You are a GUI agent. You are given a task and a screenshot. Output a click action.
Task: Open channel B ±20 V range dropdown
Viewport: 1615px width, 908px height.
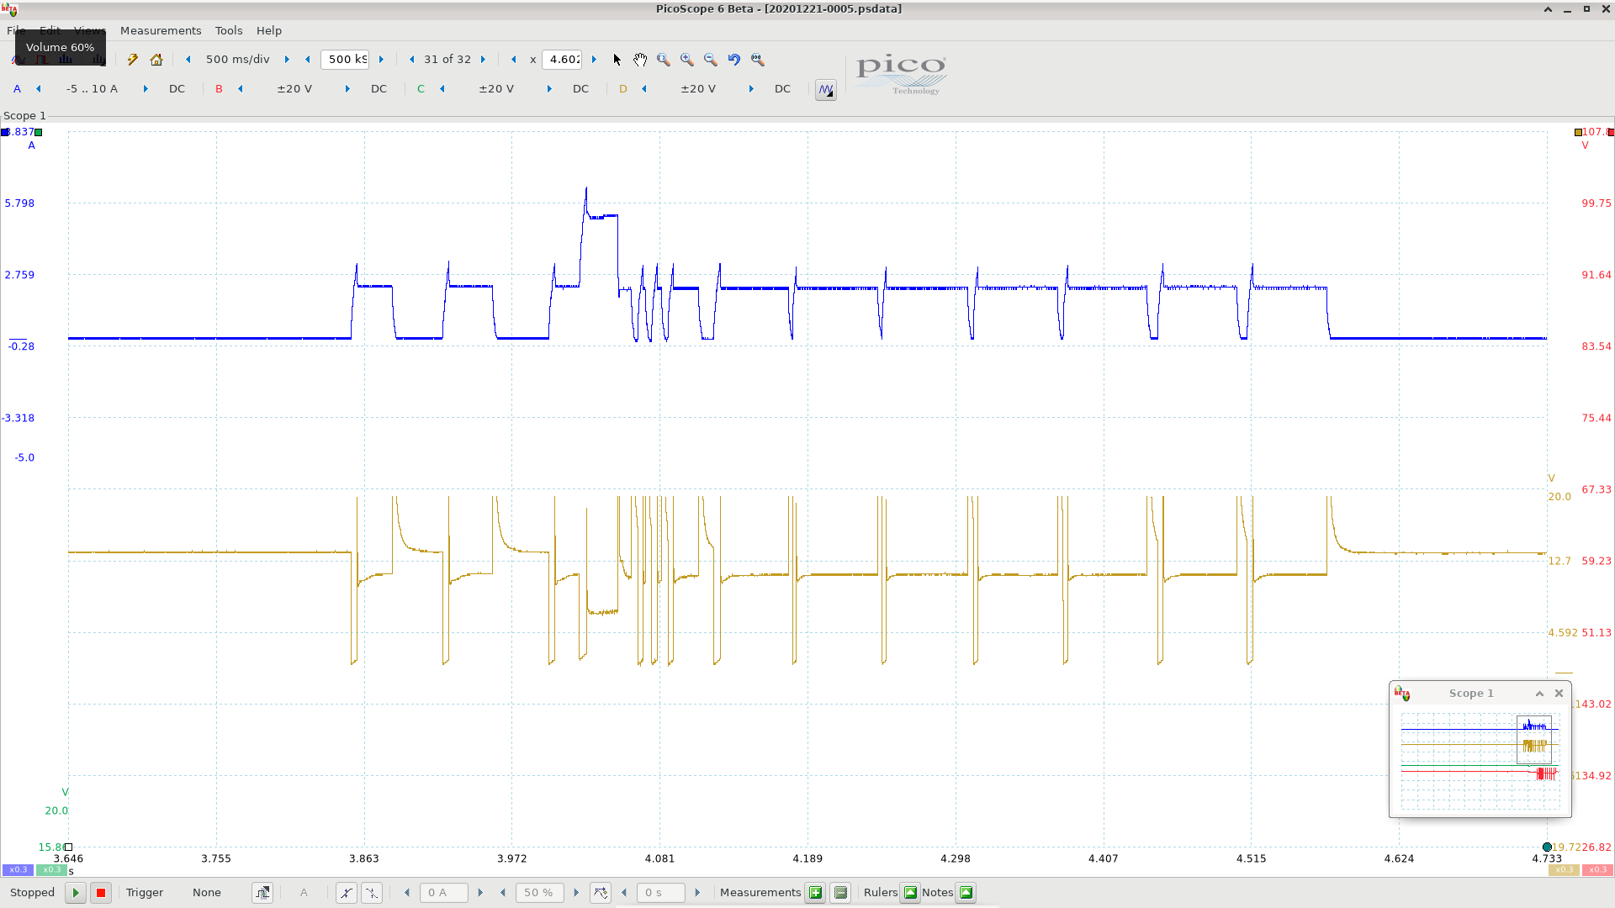click(x=294, y=89)
